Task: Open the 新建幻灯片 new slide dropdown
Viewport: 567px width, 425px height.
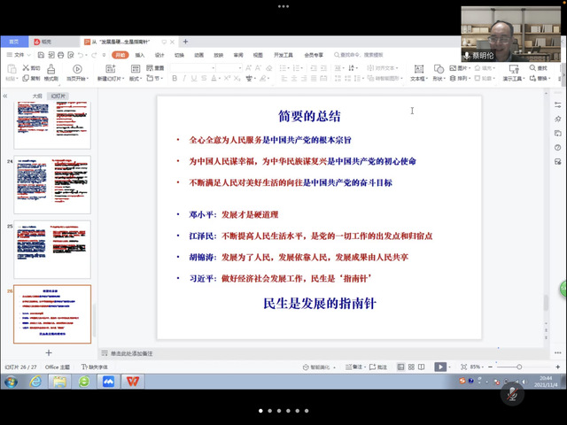Action: (x=111, y=79)
